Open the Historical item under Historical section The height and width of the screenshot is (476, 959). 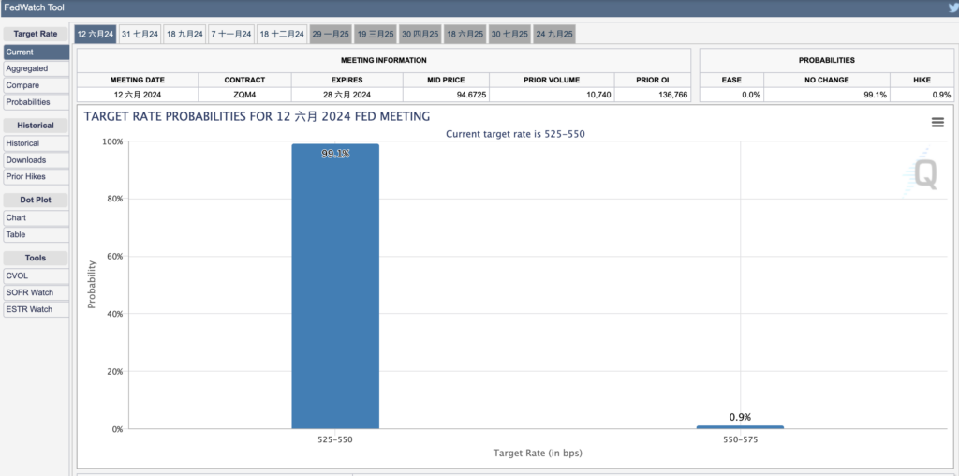(37, 143)
